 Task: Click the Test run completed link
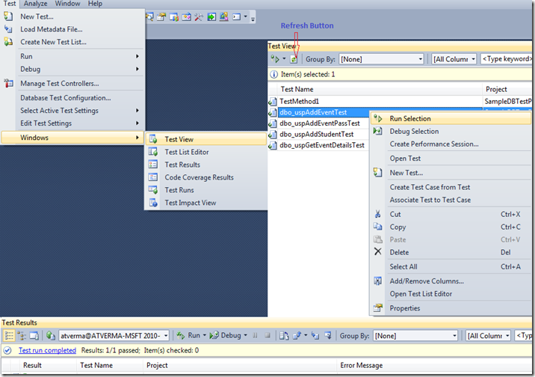click(47, 350)
